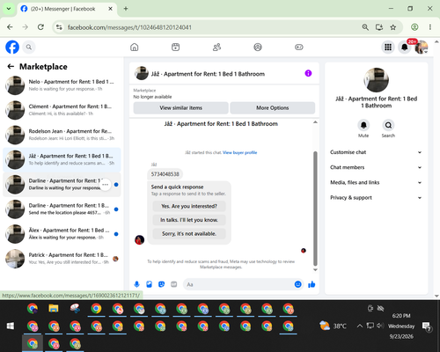Screen dimensions: 440x352
Task: Open Älex apartment rent conversation
Action: [62, 234]
